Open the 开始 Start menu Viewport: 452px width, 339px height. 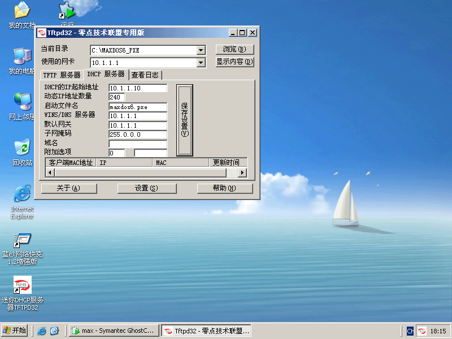(15, 331)
